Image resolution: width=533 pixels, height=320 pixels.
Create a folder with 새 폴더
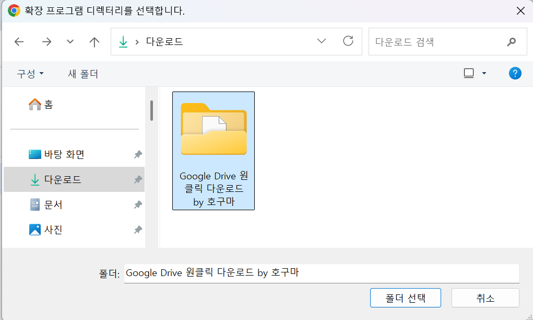(x=83, y=74)
